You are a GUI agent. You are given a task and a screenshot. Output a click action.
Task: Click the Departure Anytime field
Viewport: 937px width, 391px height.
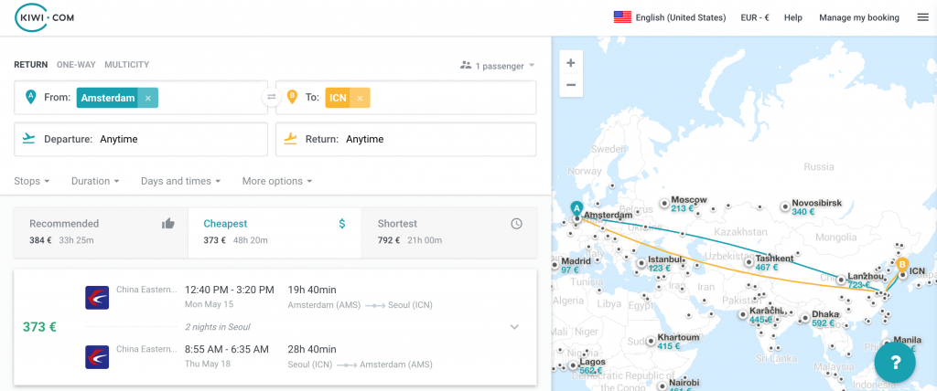click(x=140, y=139)
